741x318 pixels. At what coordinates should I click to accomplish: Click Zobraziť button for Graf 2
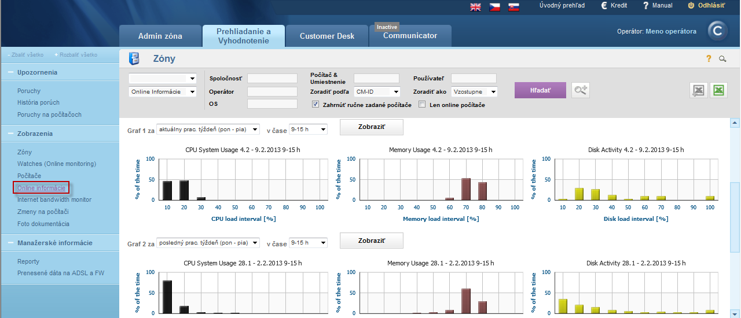coord(372,241)
